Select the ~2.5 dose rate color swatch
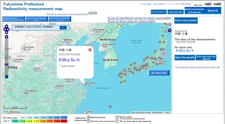This screenshot has height=124, width=225. [x=50, y=121]
